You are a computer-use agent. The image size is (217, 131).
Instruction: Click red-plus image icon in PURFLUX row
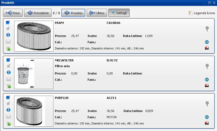(x=207, y=123)
